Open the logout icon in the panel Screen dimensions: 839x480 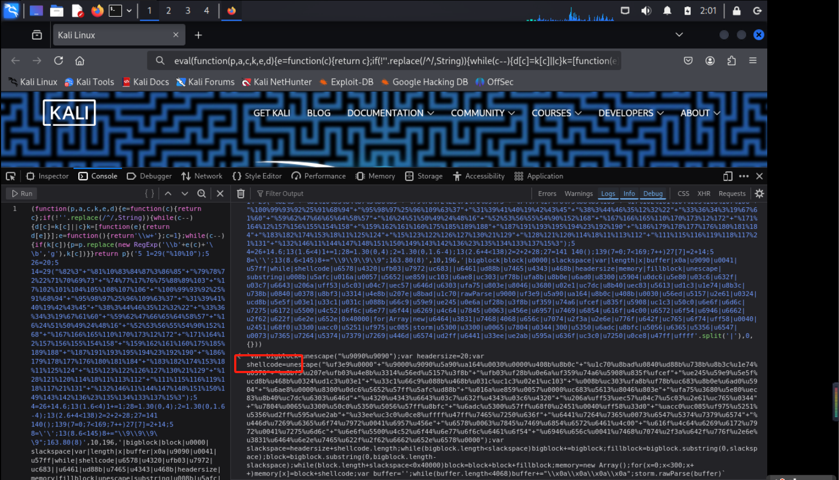coord(757,11)
